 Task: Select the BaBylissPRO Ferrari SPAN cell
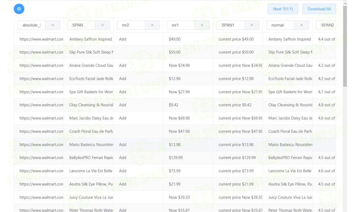coord(88,158)
